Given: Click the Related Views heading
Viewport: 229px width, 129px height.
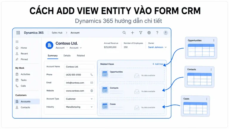Looking at the screenshot, I should tap(107, 64).
